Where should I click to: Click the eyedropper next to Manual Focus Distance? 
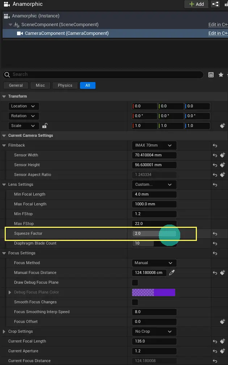tap(172, 272)
